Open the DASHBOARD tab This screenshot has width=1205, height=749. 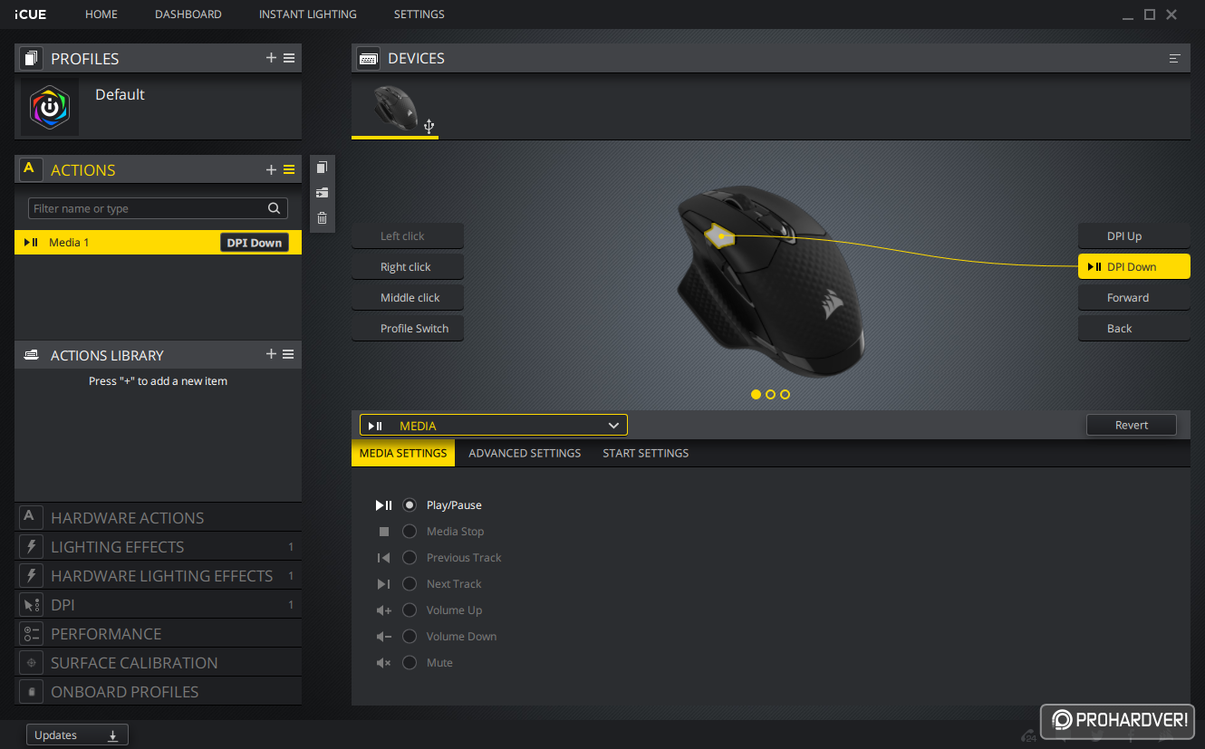pyautogui.click(x=188, y=14)
